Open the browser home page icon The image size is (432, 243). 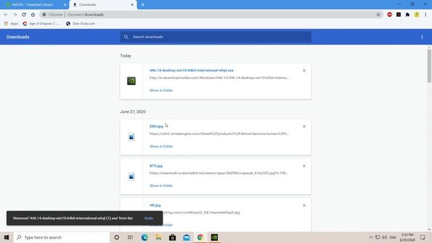click(x=33, y=15)
